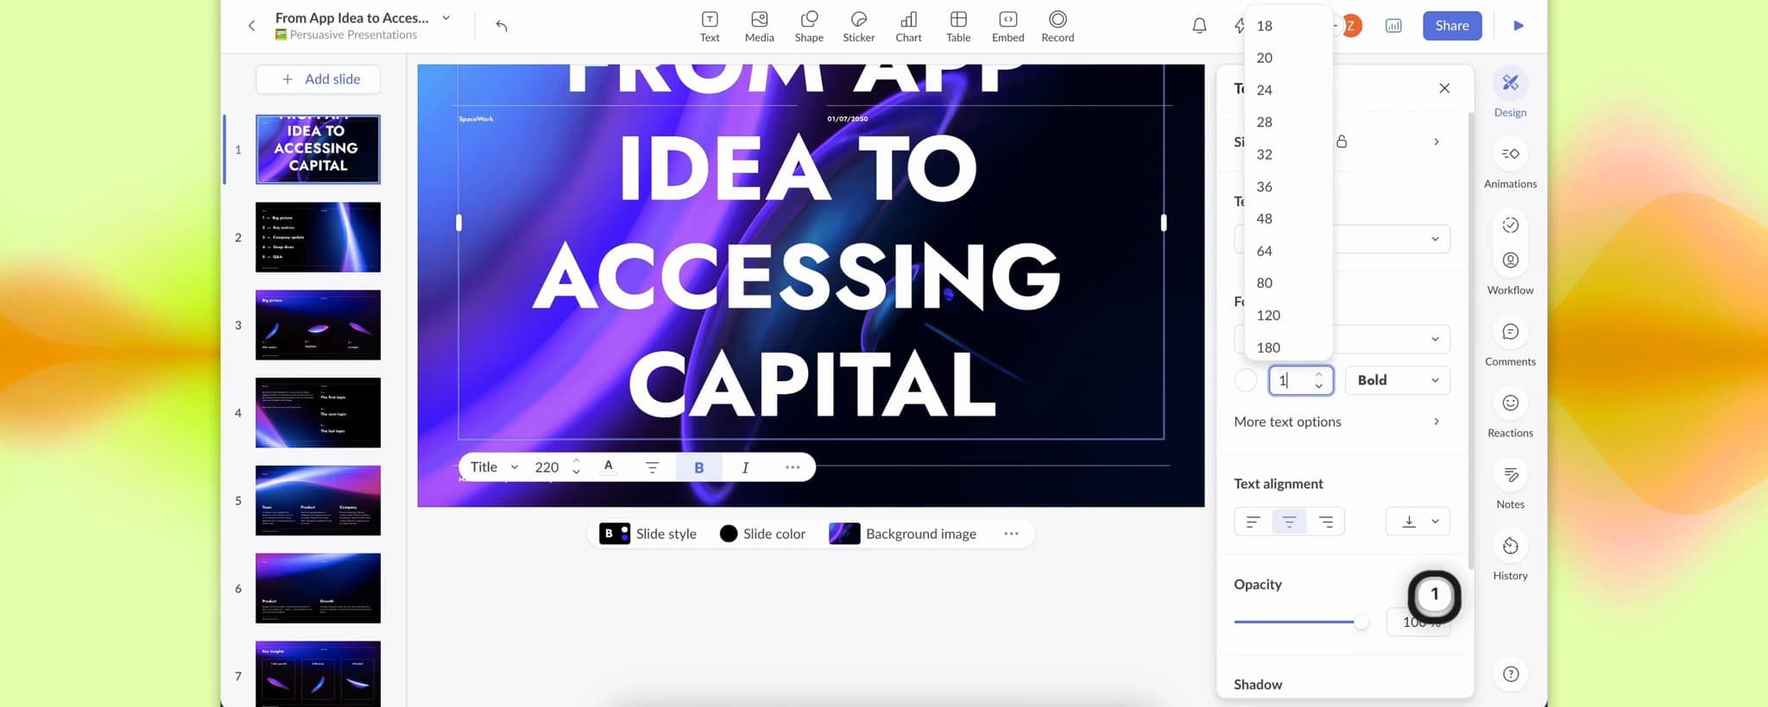Click the Opacity slider handle

click(1361, 622)
